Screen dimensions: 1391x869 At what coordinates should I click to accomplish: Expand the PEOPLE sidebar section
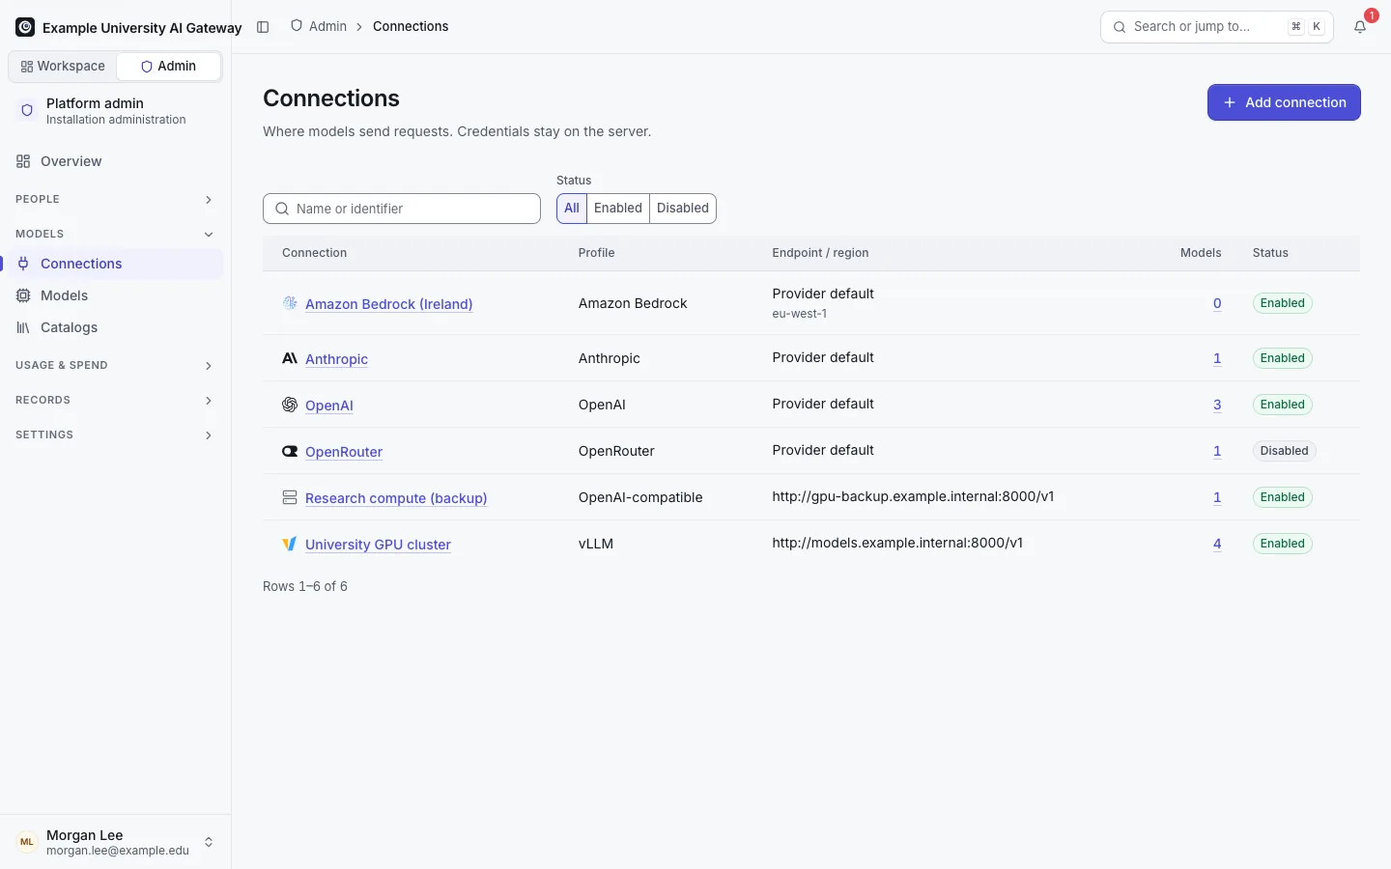[x=115, y=199]
